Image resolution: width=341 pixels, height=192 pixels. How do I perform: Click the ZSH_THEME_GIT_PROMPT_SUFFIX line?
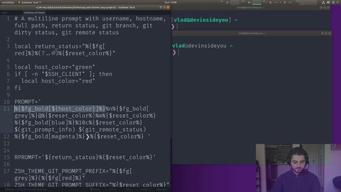point(92,185)
